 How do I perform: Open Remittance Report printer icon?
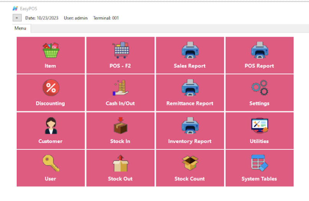tap(190, 88)
